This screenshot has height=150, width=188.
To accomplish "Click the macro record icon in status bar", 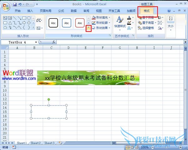I will 14,147.
